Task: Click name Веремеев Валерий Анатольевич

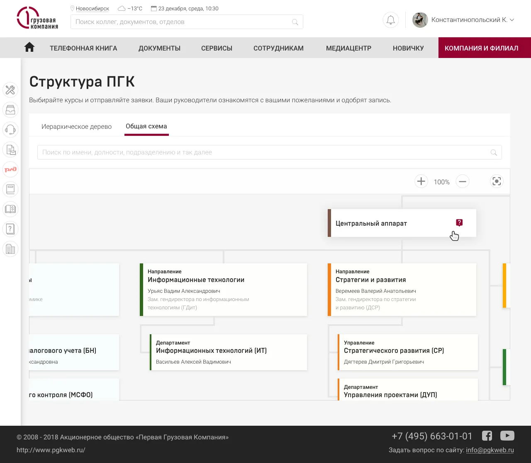Action: point(376,291)
